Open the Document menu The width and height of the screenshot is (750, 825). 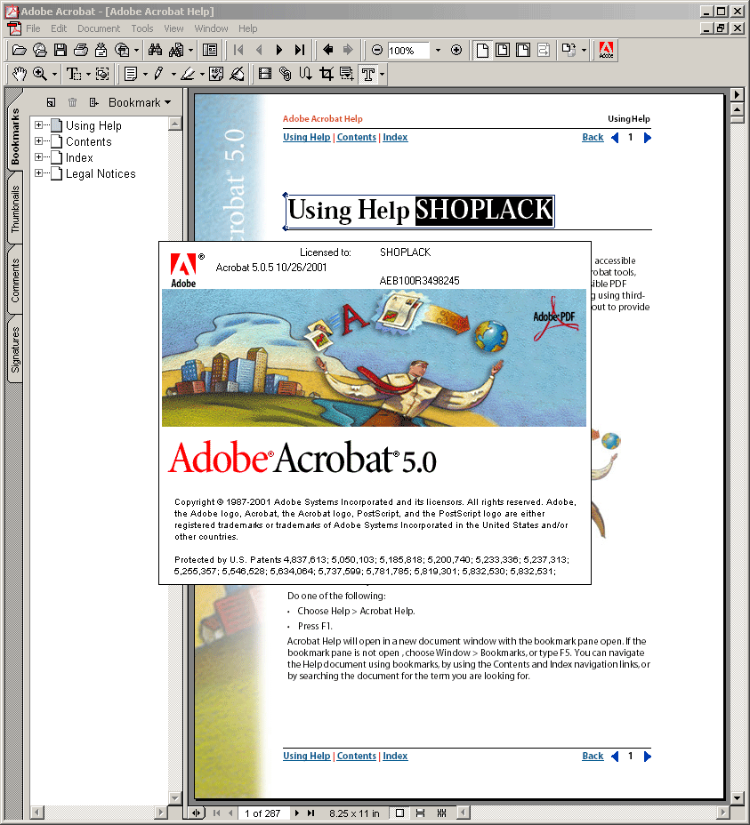click(99, 28)
